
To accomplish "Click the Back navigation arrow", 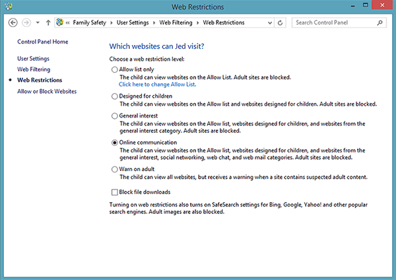I will [13, 22].
